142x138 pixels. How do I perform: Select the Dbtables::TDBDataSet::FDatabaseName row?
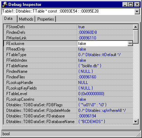(x=68, y=122)
